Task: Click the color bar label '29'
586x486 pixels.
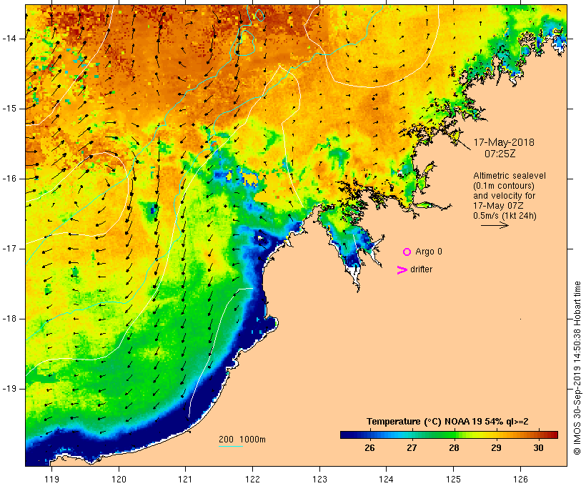Action: tap(496, 447)
